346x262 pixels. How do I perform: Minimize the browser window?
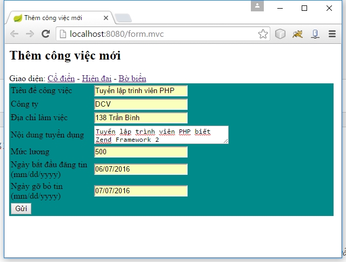click(280, 8)
